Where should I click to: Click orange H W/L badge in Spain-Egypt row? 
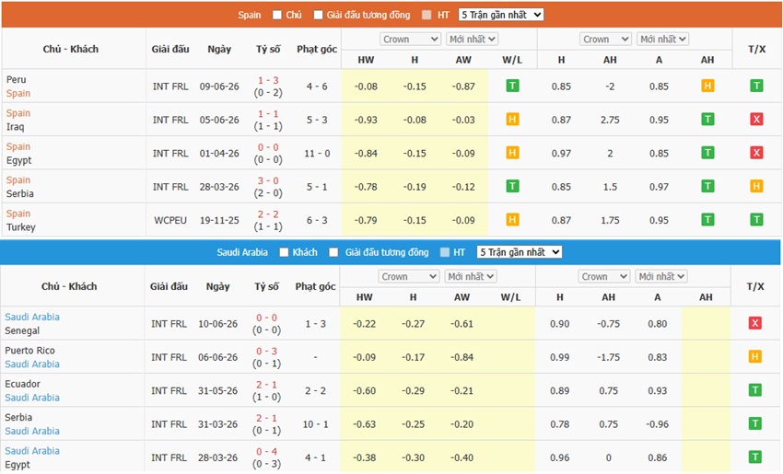click(512, 153)
